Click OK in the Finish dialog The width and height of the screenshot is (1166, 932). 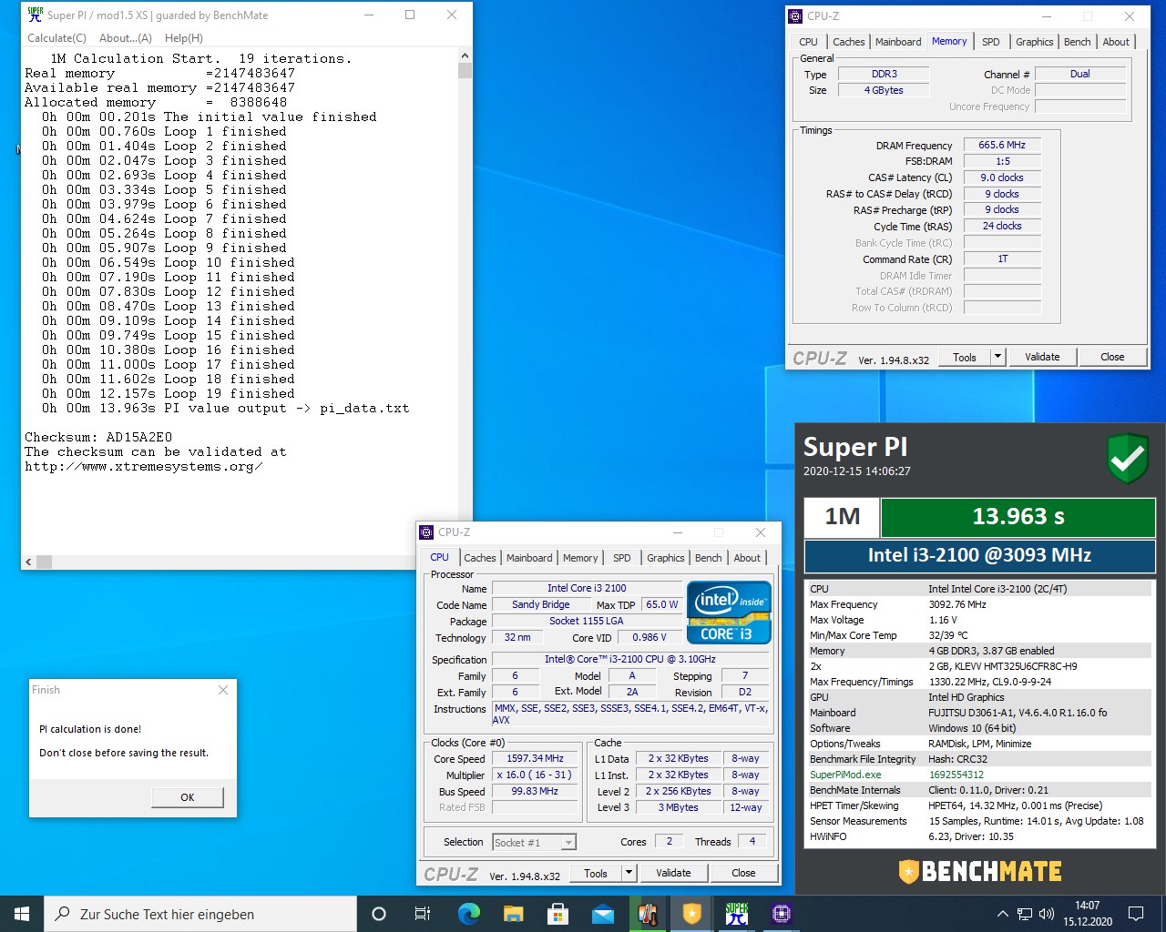(187, 796)
